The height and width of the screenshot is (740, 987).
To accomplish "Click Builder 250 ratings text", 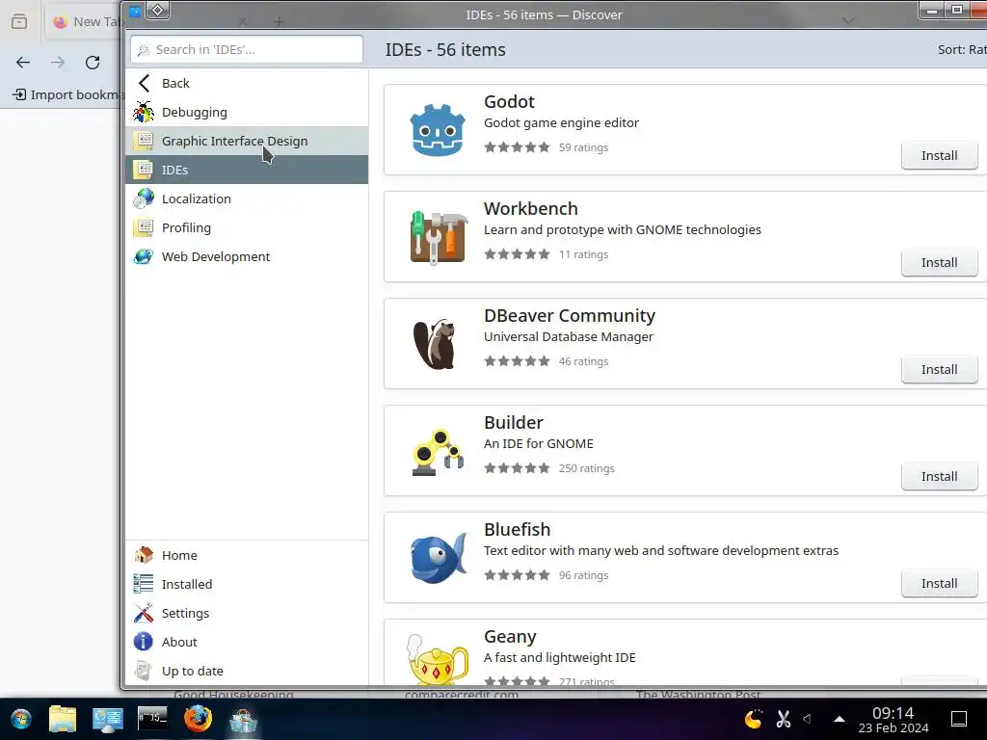I will 587,468.
